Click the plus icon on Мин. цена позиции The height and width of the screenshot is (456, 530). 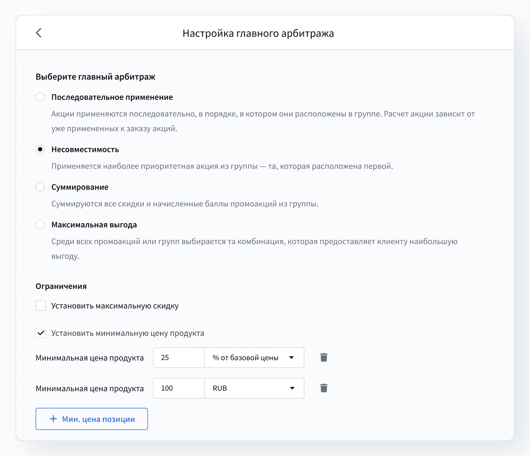(53, 419)
